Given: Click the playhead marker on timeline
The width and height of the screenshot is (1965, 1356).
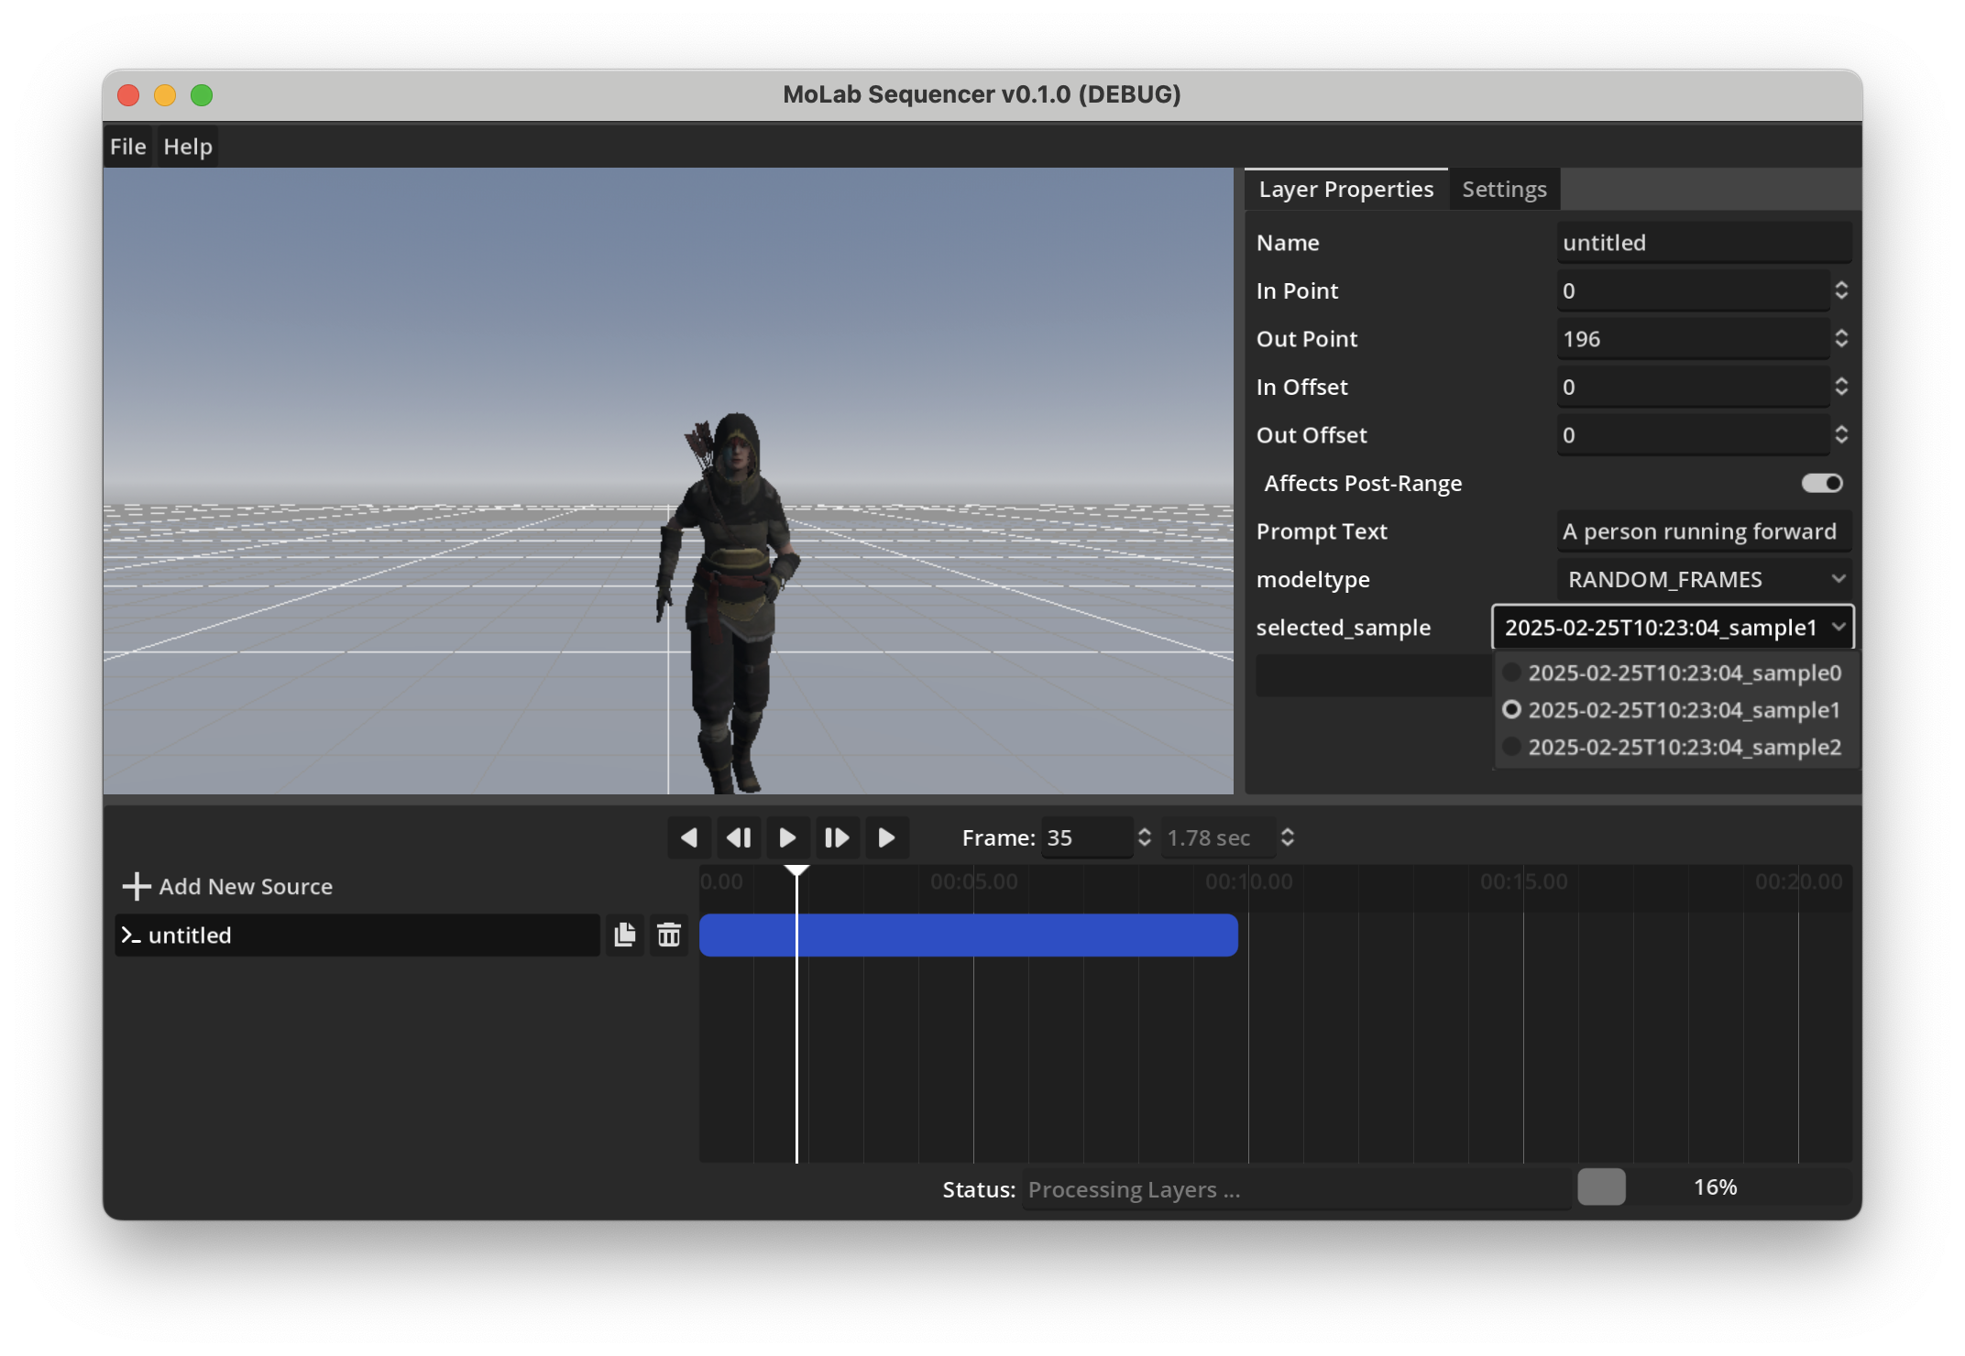Looking at the screenshot, I should (796, 871).
